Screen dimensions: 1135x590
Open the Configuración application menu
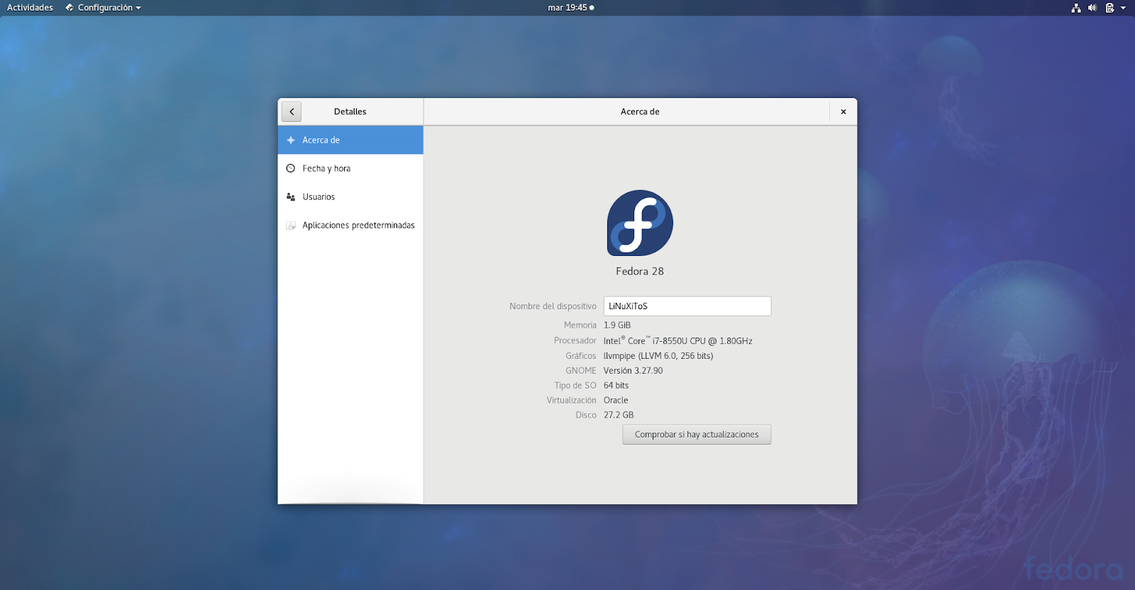(x=104, y=8)
